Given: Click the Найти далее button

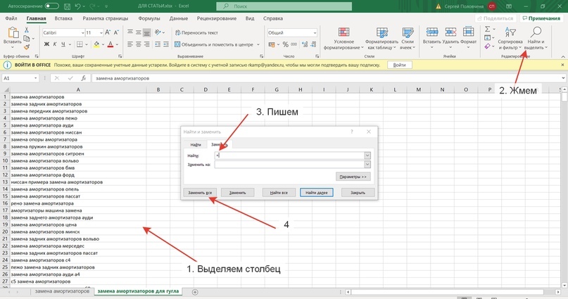Looking at the screenshot, I should (317, 193).
